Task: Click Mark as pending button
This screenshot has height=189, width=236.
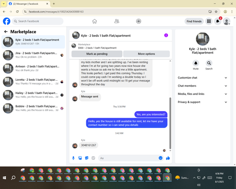Action: 97,54
